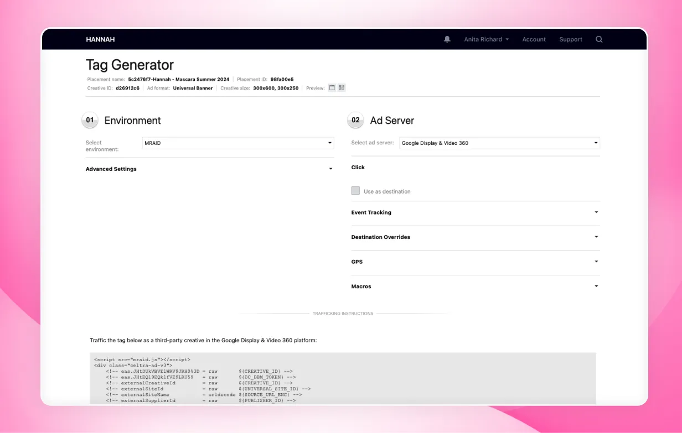The height and width of the screenshot is (433, 682).
Task: Click the externalSupplierId code line
Action: pos(200,400)
